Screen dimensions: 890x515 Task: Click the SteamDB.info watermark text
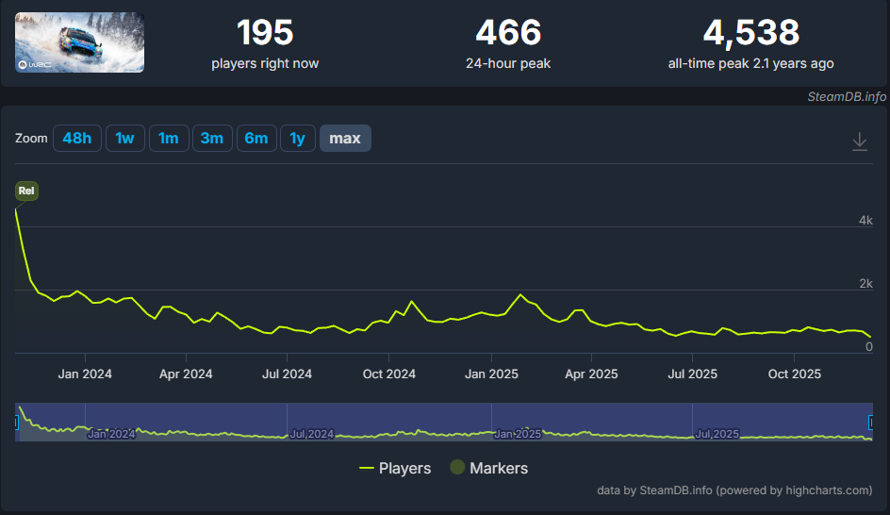[846, 96]
